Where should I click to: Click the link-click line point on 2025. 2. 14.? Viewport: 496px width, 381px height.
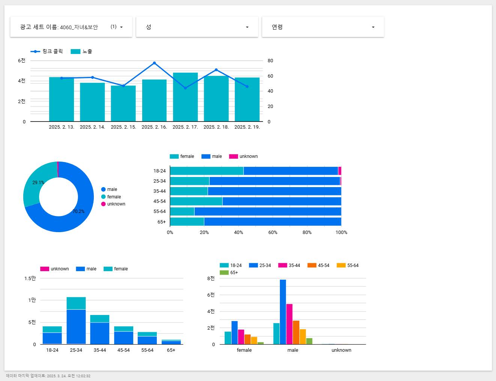click(92, 77)
